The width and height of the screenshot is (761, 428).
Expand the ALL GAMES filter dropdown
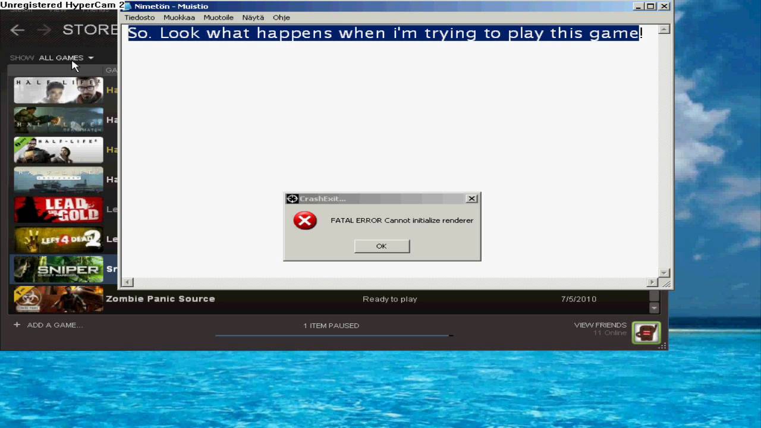pyautogui.click(x=66, y=58)
